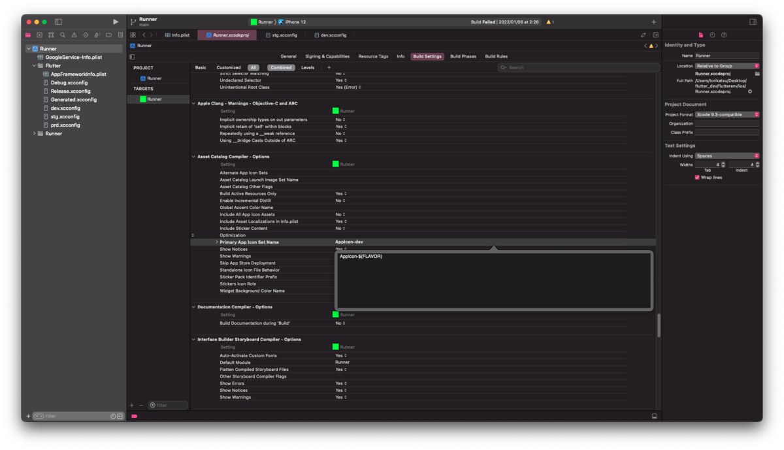This screenshot has height=450, width=784.
Task: Open the General tab
Action: 288,57
